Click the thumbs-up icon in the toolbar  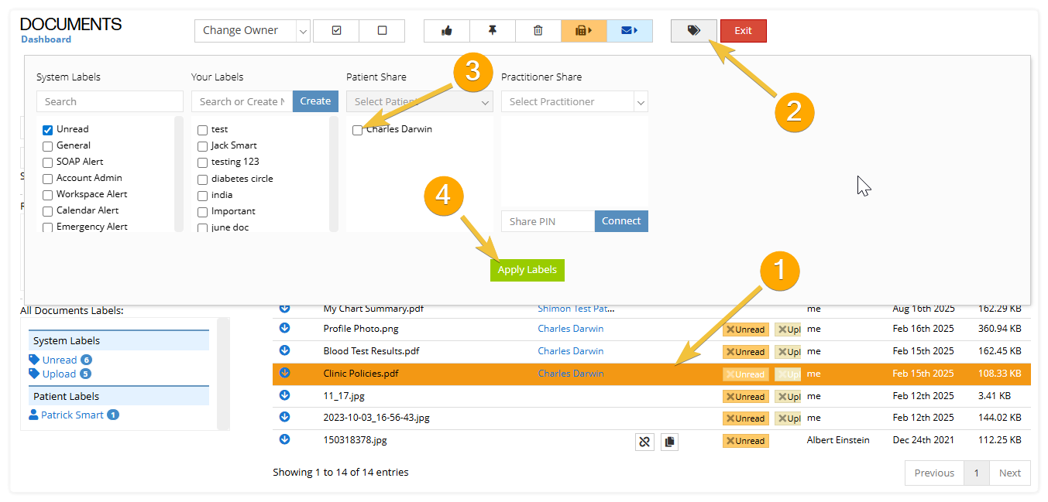[x=447, y=31]
